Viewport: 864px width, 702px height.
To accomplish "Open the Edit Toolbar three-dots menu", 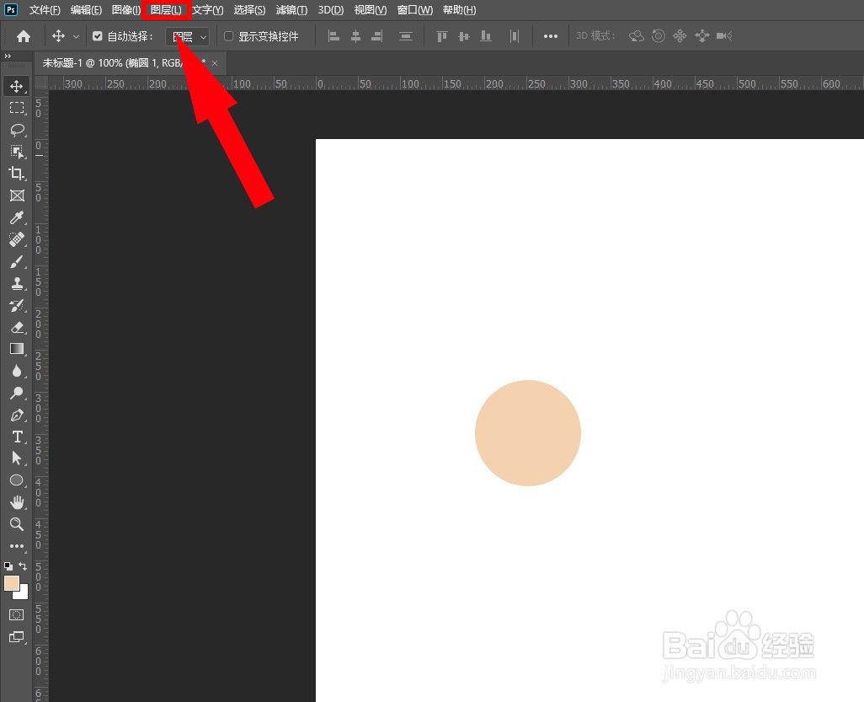I will click(17, 546).
